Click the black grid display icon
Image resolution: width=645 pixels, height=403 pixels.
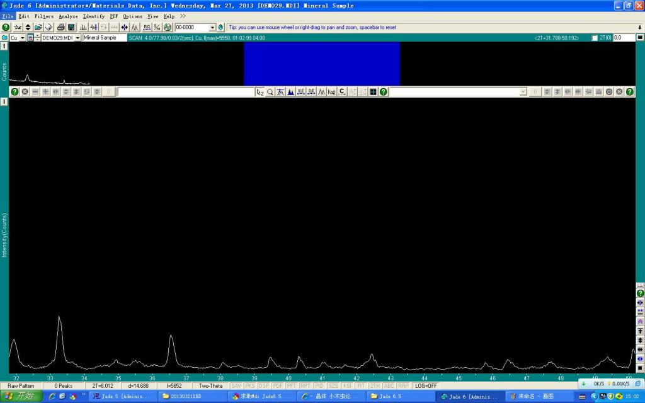tap(373, 92)
